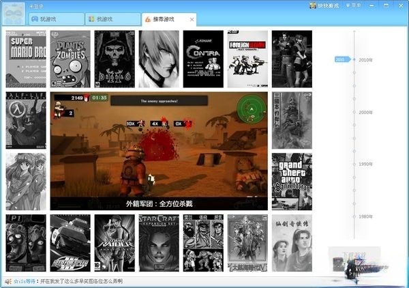Open the Super Mario Bros game cover
The image size is (409, 288).
click(x=26, y=59)
